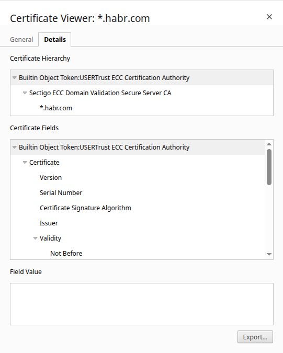Select the Version field
283x353 pixels.
[x=138, y=178]
